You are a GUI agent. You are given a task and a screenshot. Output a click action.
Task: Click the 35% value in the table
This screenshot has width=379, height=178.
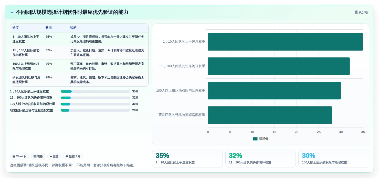[x=49, y=37]
